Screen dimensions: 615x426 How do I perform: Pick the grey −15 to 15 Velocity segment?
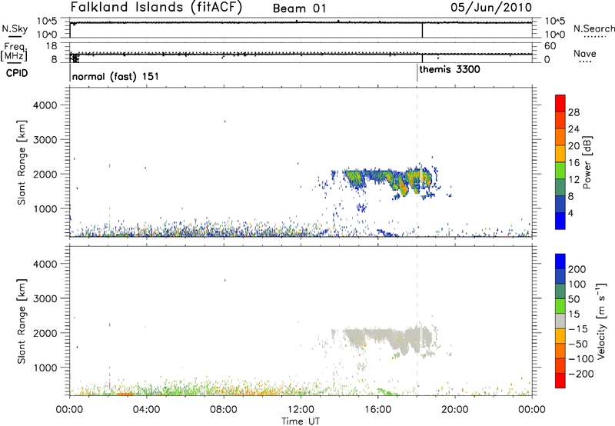tap(560, 321)
